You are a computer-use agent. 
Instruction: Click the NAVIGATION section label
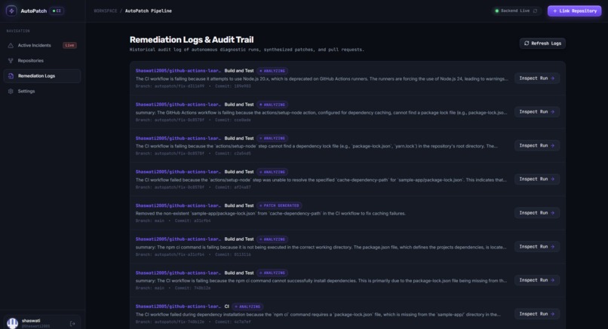[x=18, y=31]
